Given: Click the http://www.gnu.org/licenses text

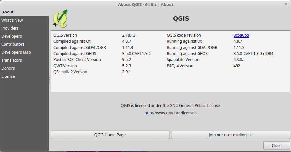Looking at the screenshot, I should pyautogui.click(x=170, y=113).
